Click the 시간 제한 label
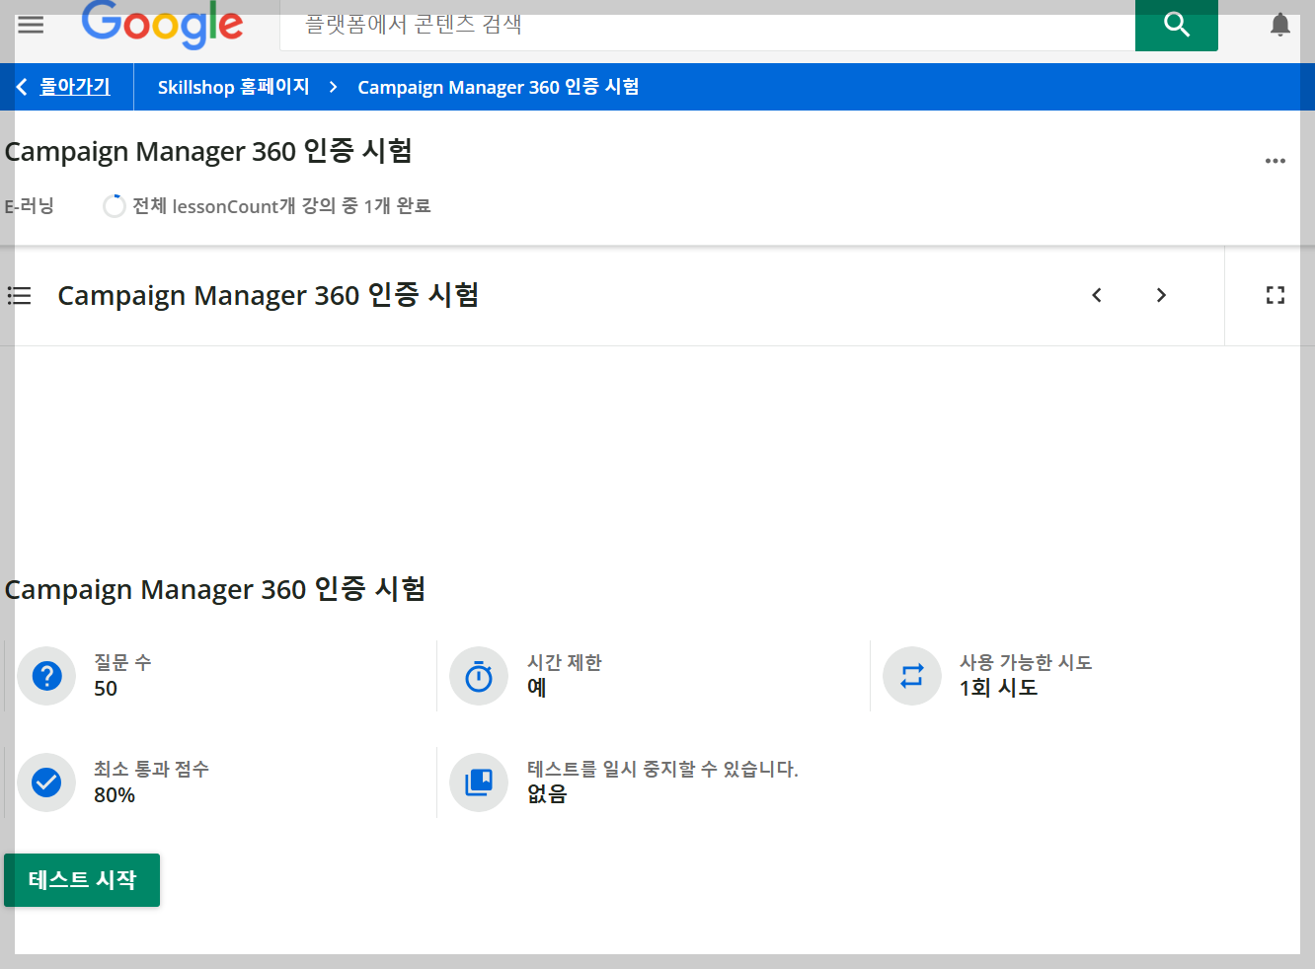This screenshot has height=969, width=1315. [565, 662]
